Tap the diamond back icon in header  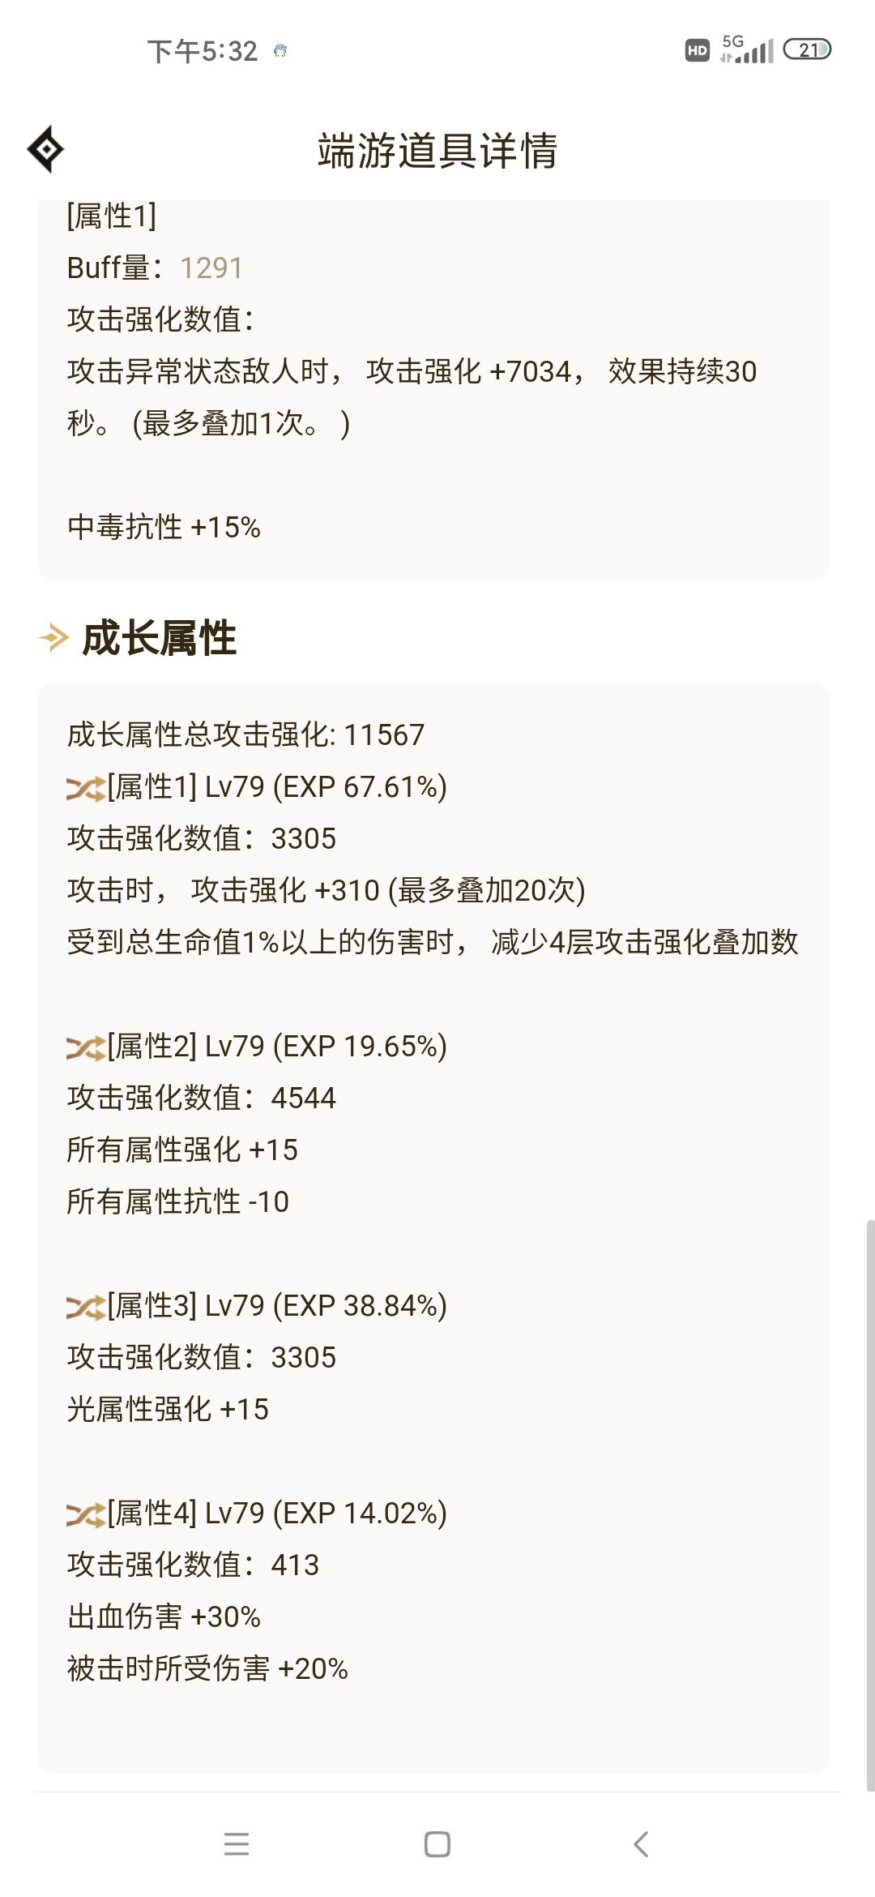[x=46, y=149]
